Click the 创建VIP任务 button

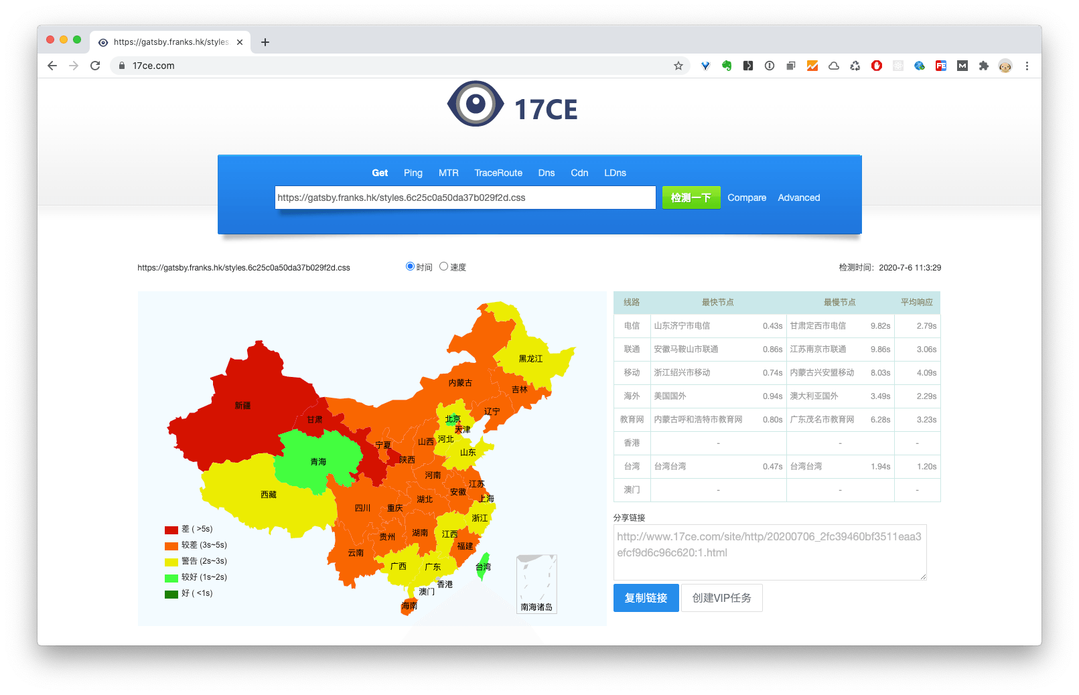(721, 598)
